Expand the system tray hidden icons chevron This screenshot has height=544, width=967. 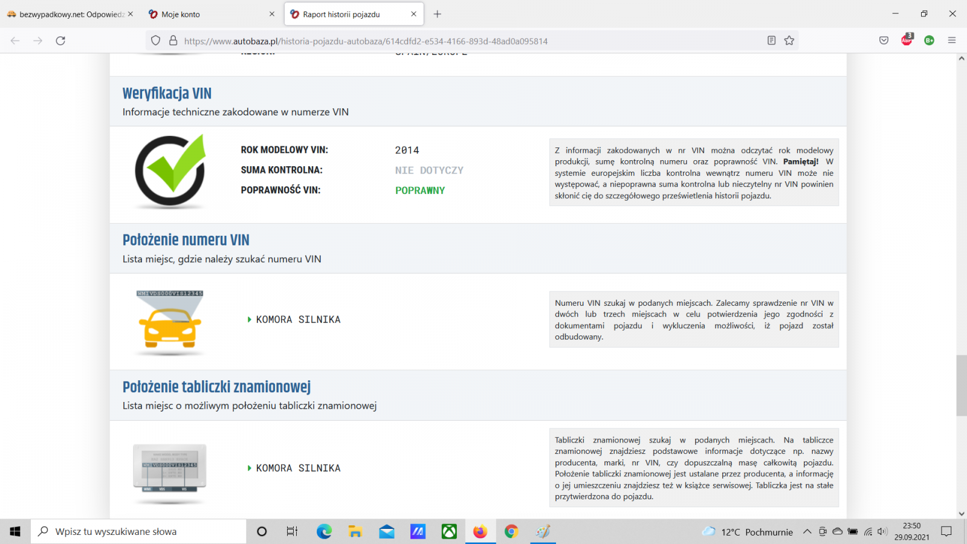(x=807, y=531)
